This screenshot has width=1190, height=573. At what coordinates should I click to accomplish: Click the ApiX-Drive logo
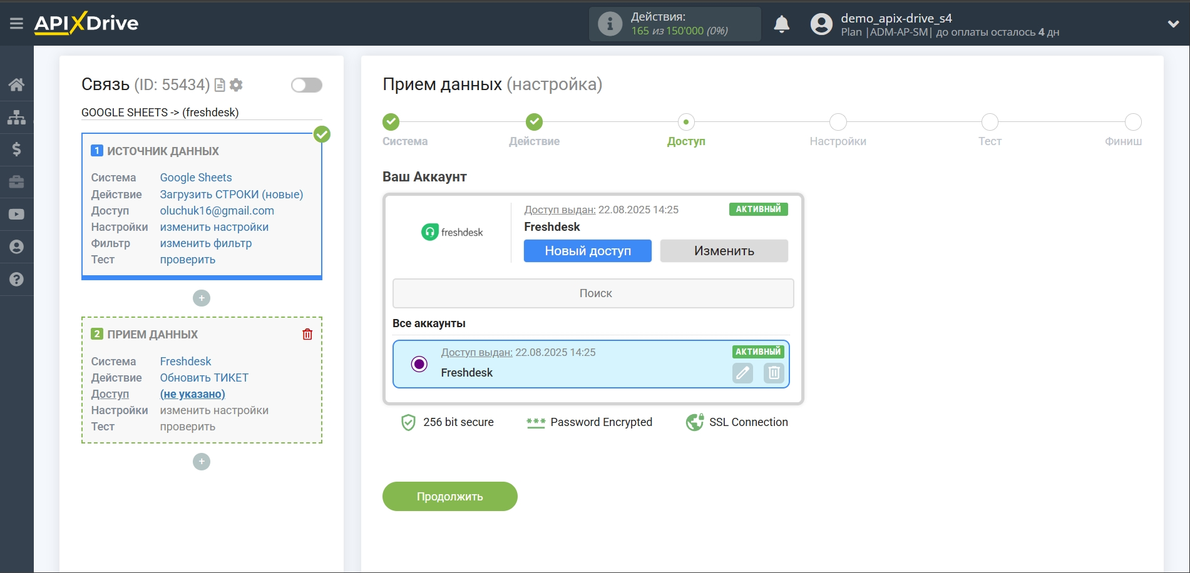click(x=86, y=23)
